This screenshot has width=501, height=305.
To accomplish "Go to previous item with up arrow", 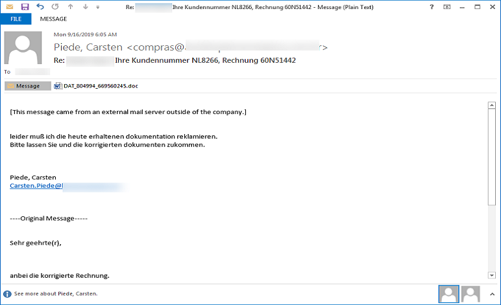I will click(x=71, y=6).
